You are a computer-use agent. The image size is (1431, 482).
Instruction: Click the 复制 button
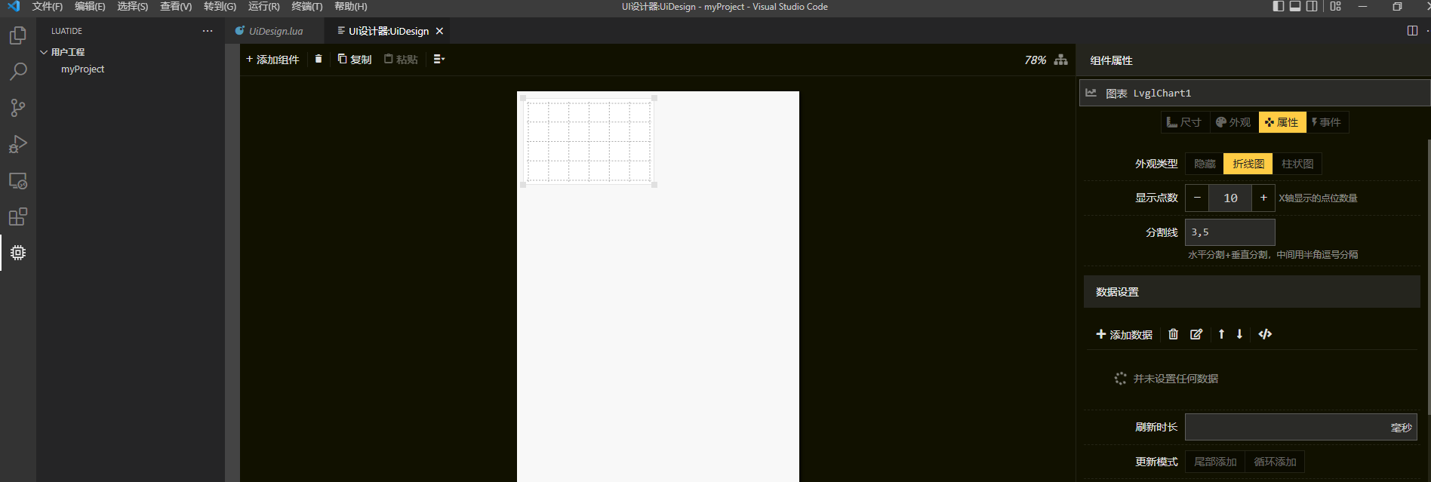point(355,59)
